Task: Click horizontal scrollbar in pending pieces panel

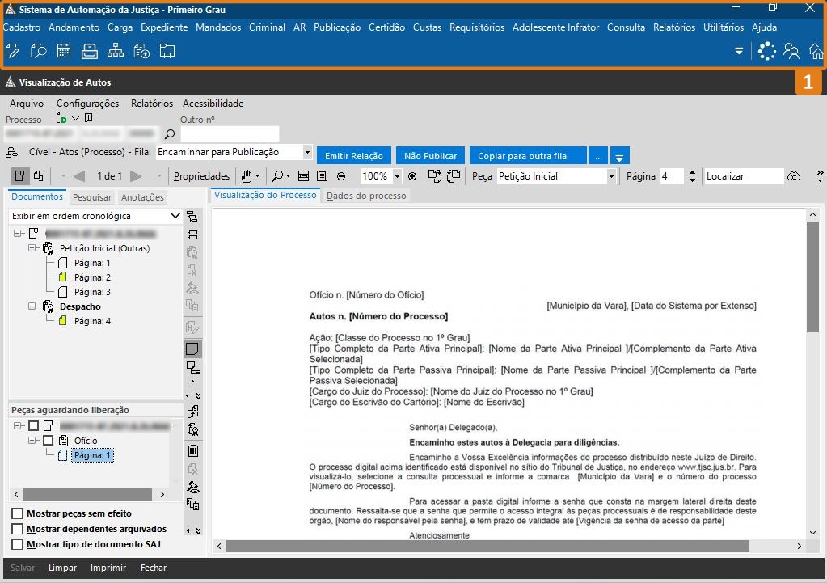Action: pyautogui.click(x=89, y=494)
